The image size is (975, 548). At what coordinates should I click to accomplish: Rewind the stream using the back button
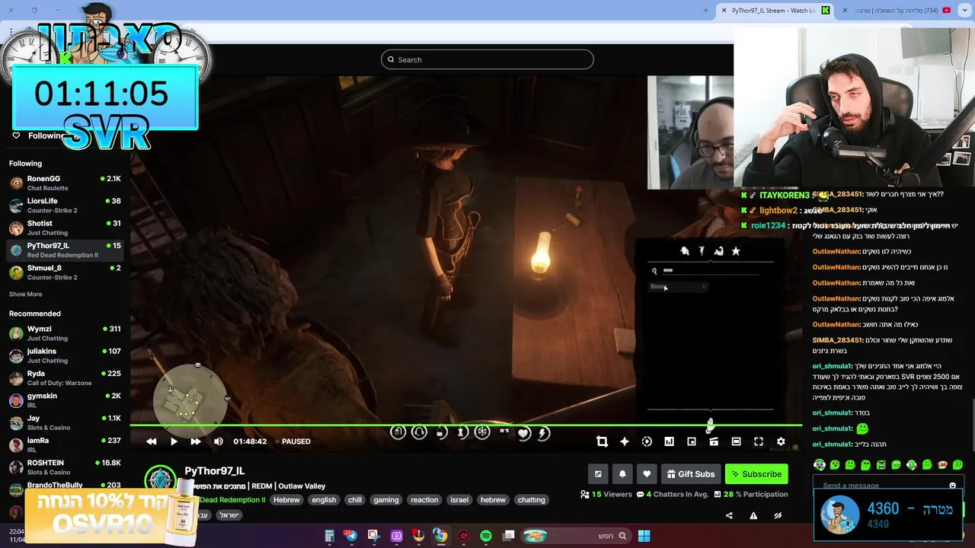(152, 441)
